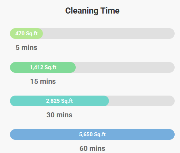This screenshot has height=153, width=180.
Task: Click the 2,825 Sq.ft label text
Action: [x=59, y=101]
